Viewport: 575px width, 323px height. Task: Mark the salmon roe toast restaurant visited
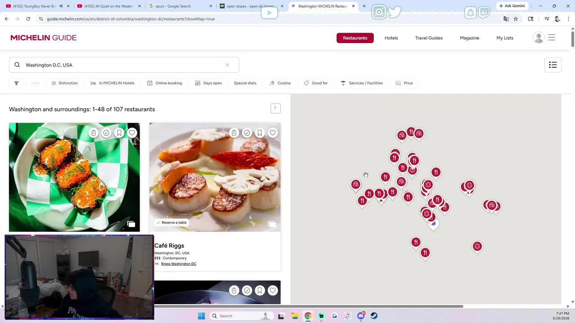[106, 133]
